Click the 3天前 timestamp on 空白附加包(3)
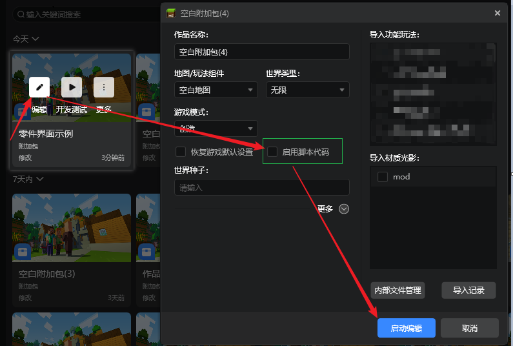The image size is (513, 346). click(116, 298)
